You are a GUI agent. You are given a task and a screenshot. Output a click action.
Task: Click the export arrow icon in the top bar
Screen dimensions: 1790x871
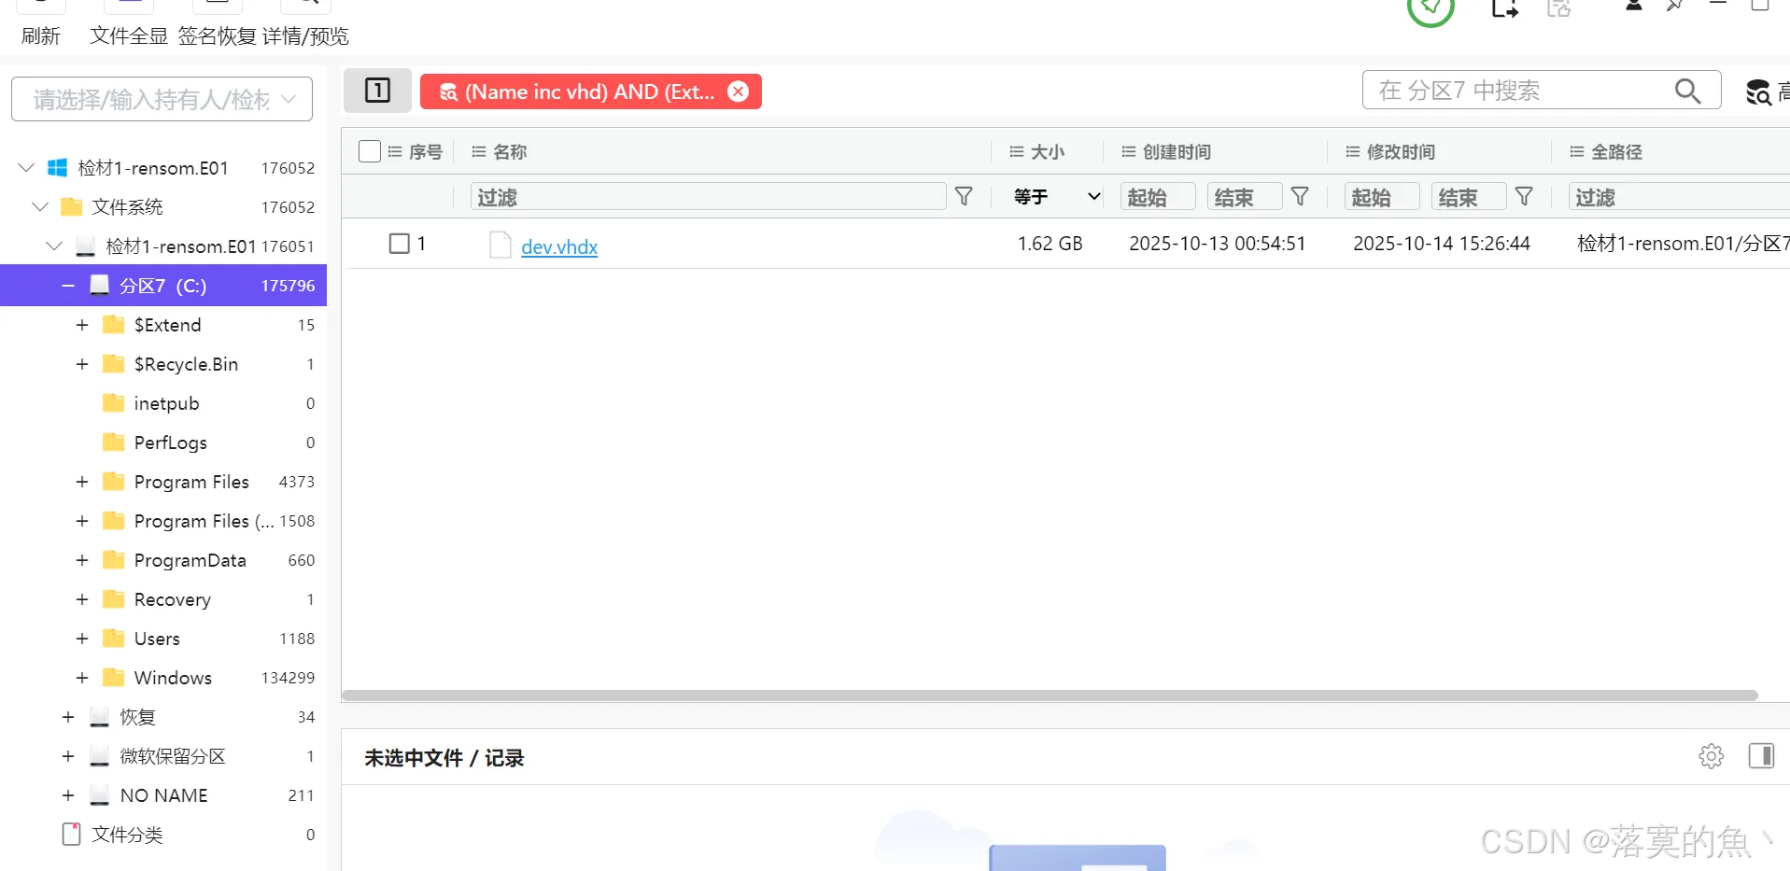tap(1504, 9)
